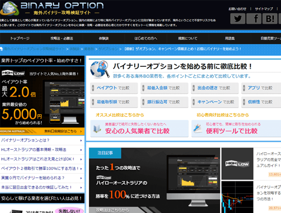Click the 銀行振込可で比較 button
The width and height of the screenshot is (281, 213).
pos(164,102)
